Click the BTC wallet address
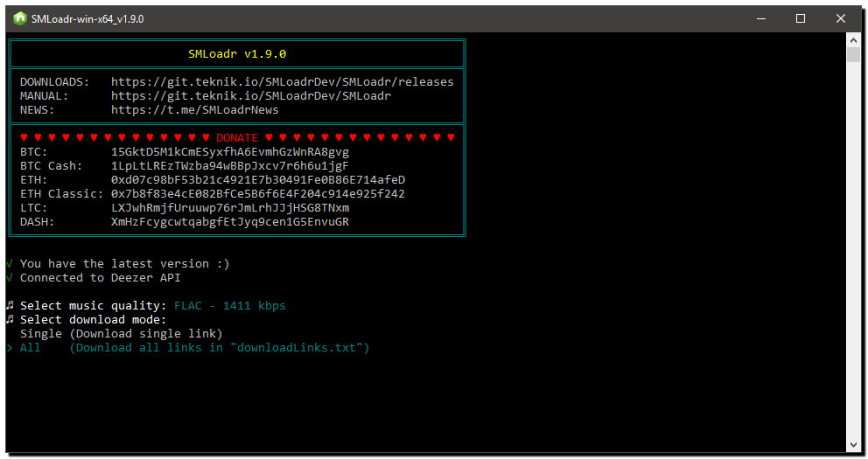Image resolution: width=868 pixels, height=459 pixels. [x=230, y=151]
